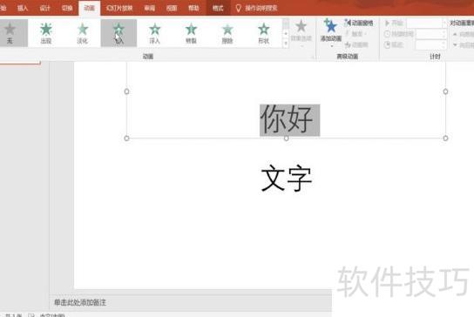The width and height of the screenshot is (474, 317).
Task: Apply the 淡化 (Fade) animation
Action: [x=82, y=33]
